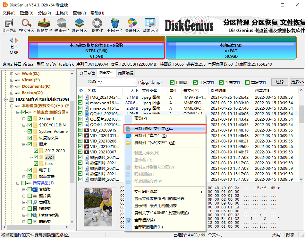Expand the 站点数据 folder node

tap(24, 177)
